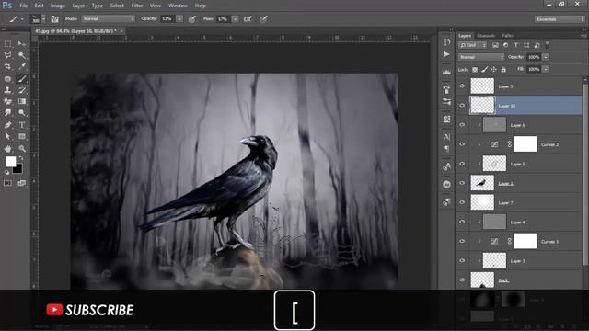Select the Horizontal Type tool
This screenshot has height=331, width=589.
[x=22, y=125]
